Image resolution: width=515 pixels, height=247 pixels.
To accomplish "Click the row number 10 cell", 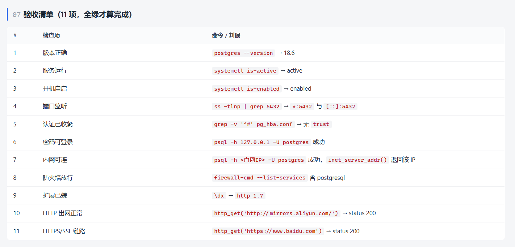I will pos(17,213).
